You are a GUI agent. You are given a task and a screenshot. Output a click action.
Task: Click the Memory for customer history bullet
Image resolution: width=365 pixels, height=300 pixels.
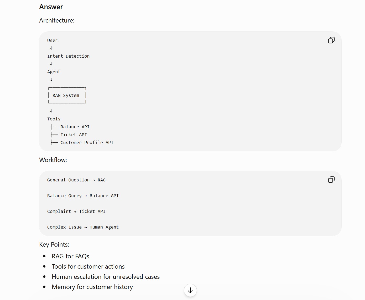pyautogui.click(x=92, y=287)
